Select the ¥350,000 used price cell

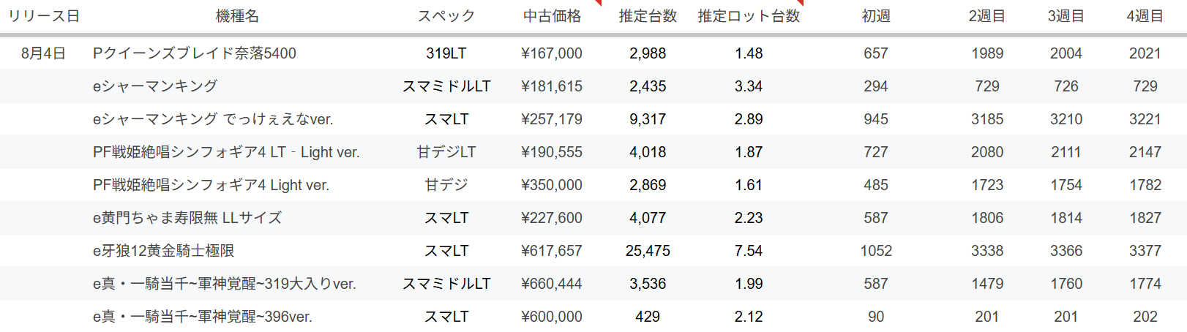tap(552, 185)
